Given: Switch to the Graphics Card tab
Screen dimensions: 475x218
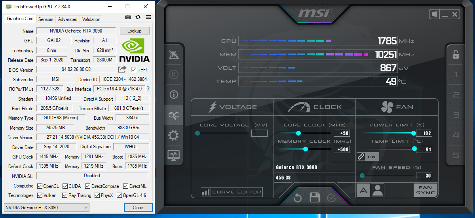Looking at the screenshot, I should point(20,19).
